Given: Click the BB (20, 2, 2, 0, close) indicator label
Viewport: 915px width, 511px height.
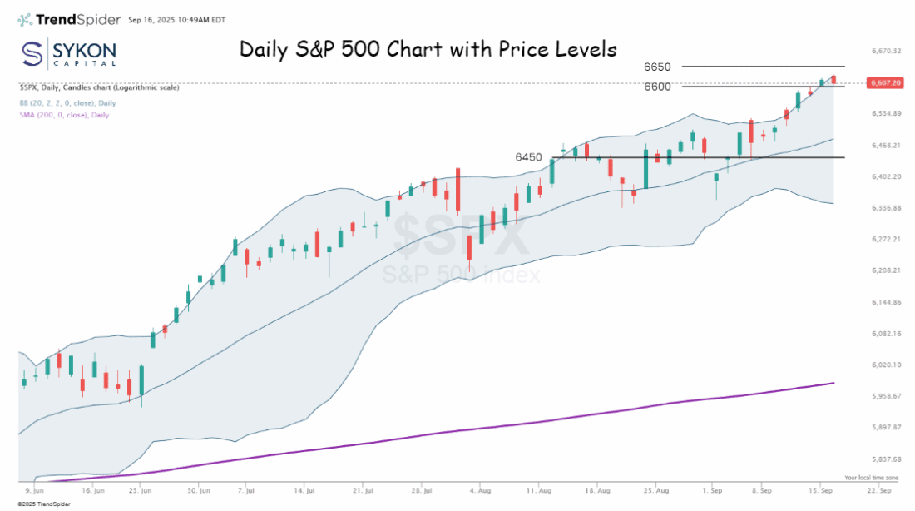Looking at the screenshot, I should click(67, 103).
